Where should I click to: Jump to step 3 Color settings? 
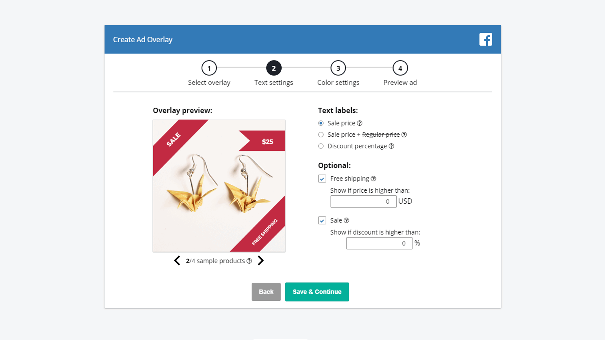click(338, 68)
